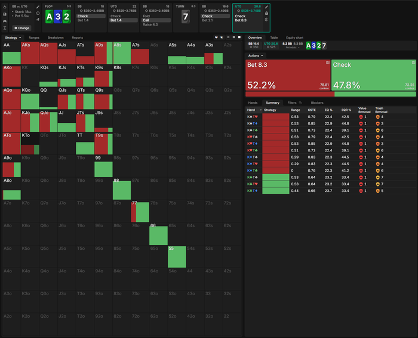
Task: Click the A327 board cards in Overview
Action: [x=316, y=46]
